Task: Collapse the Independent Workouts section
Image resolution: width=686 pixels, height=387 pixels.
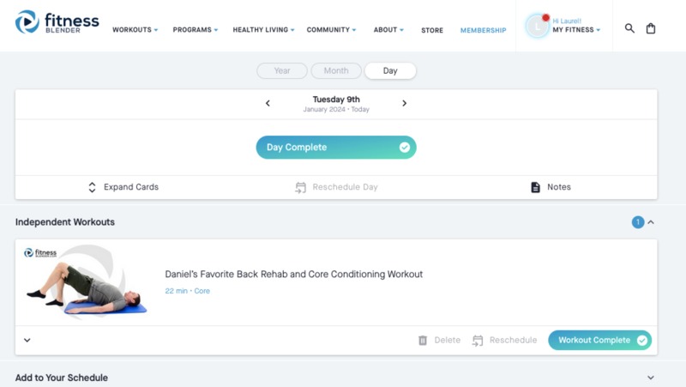Action: pos(651,222)
